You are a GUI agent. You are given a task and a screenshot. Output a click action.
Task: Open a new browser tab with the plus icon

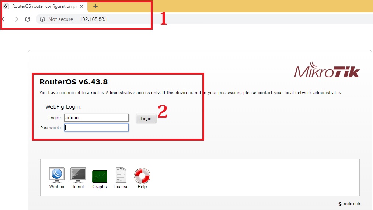point(95,6)
